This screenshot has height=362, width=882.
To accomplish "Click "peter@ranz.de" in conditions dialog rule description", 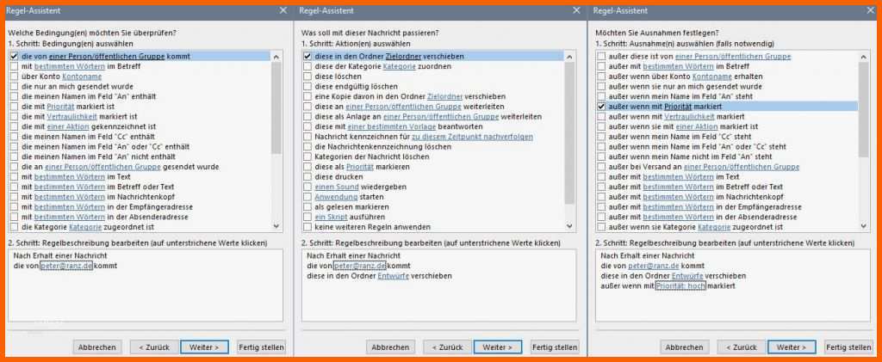I will click(66, 266).
